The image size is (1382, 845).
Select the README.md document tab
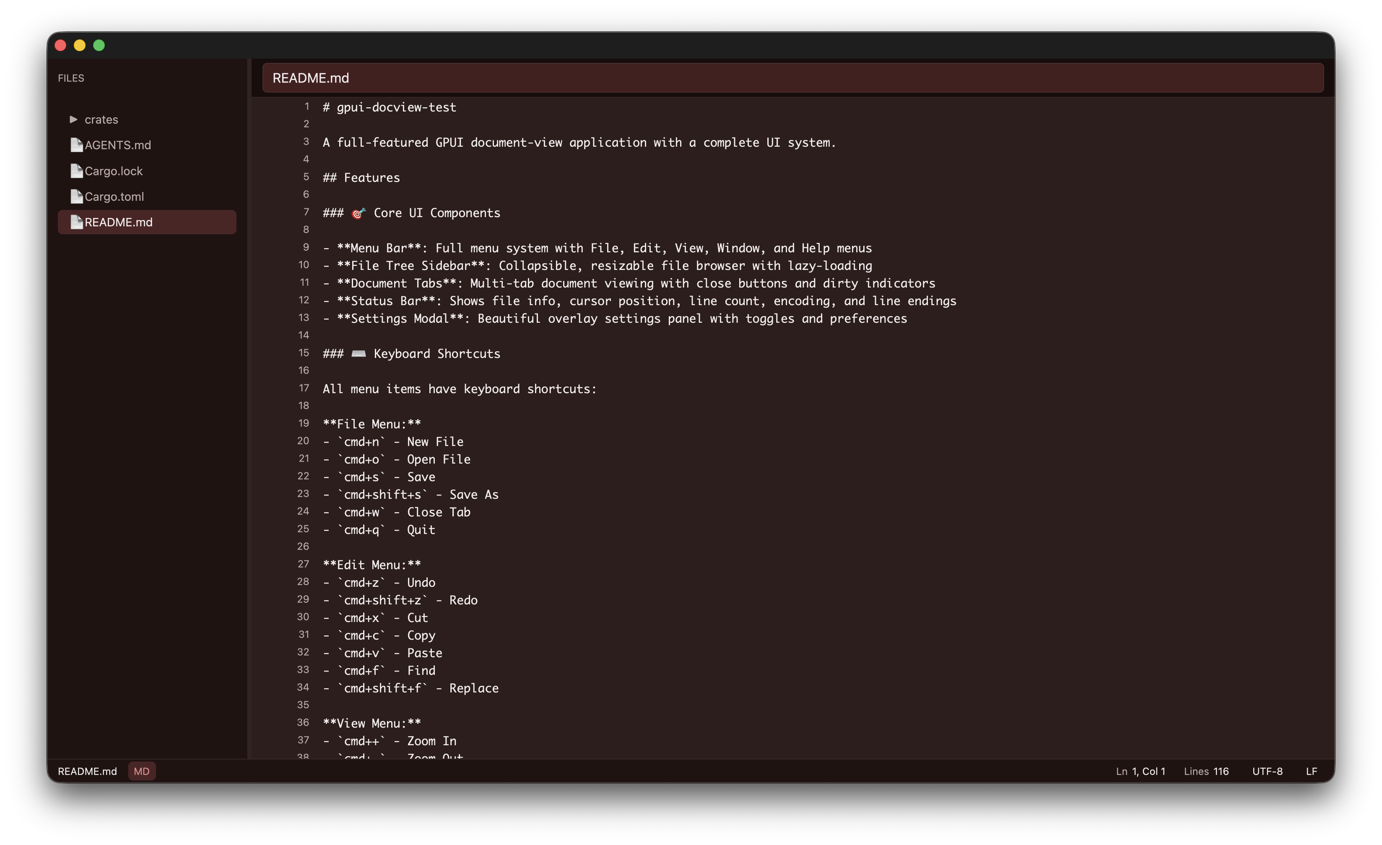[310, 78]
